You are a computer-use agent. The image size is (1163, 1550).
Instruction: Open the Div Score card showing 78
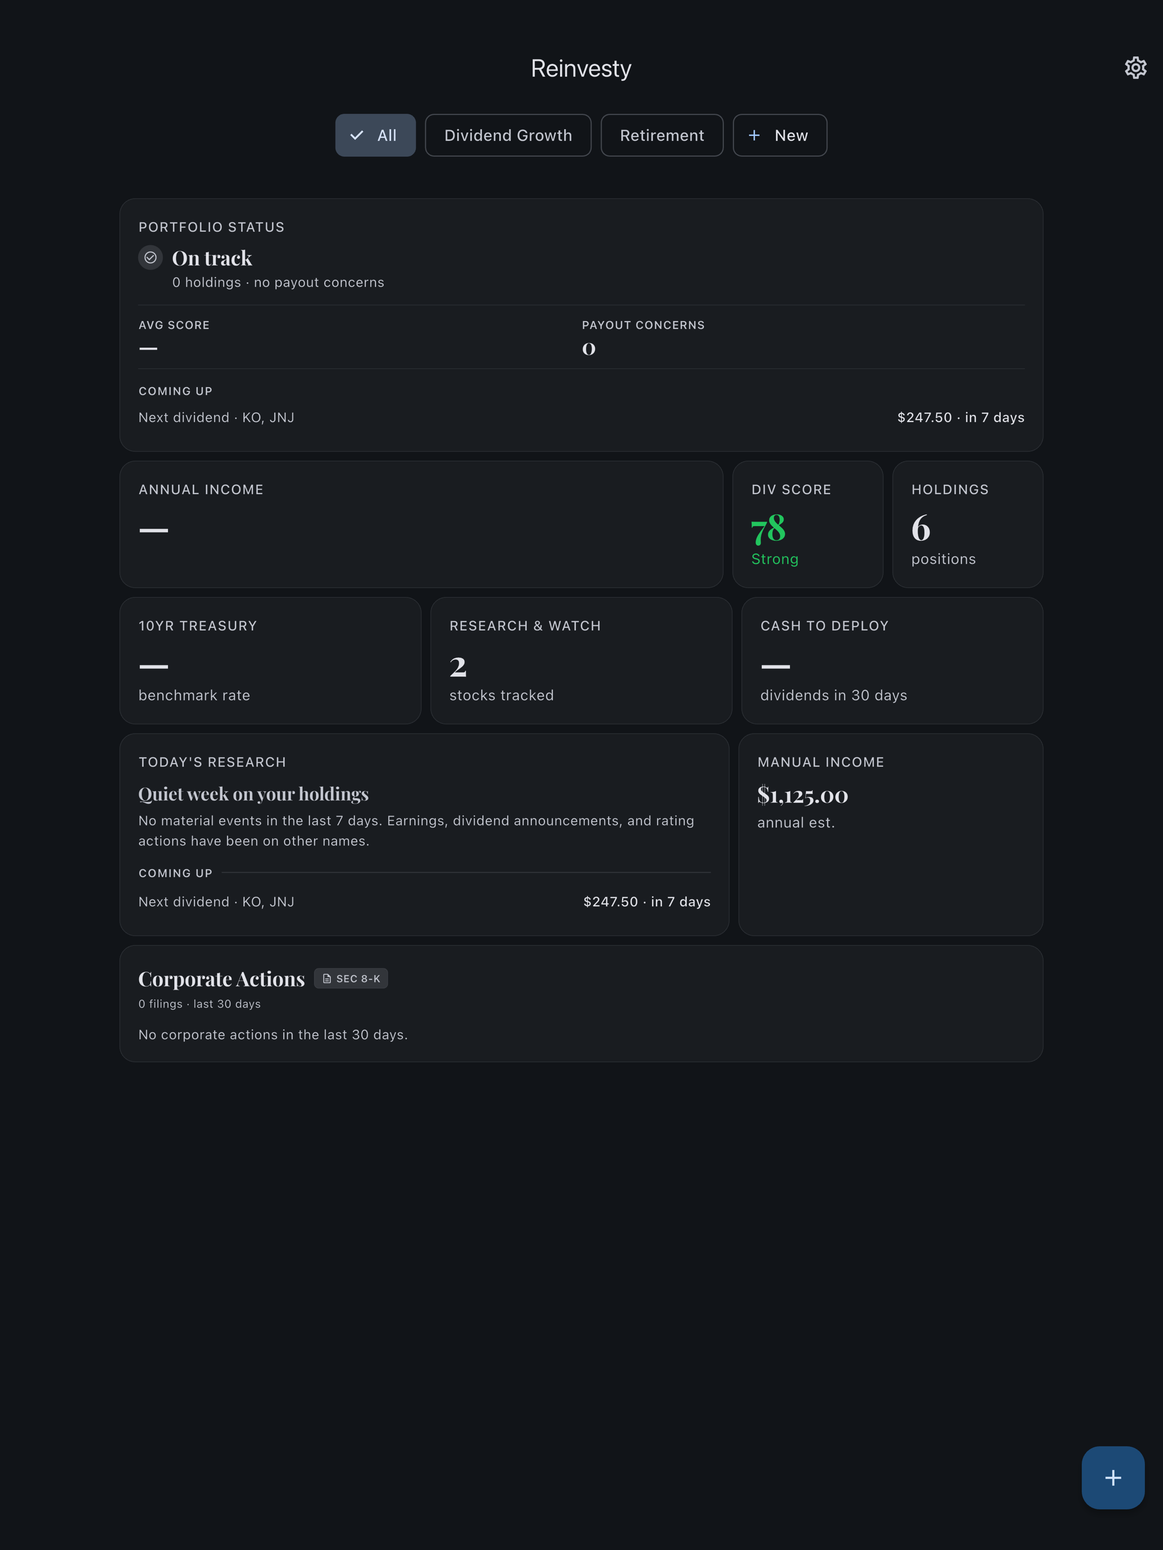(x=807, y=524)
